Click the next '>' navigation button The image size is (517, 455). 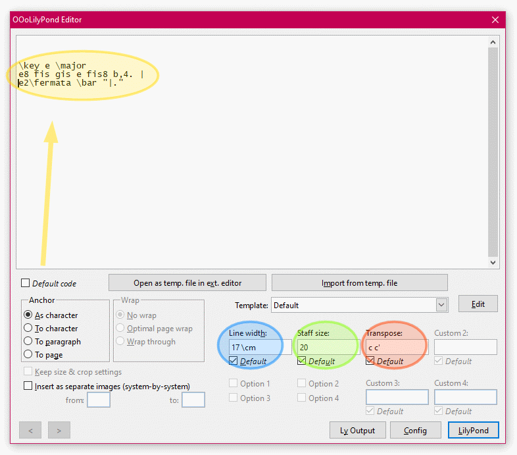coord(59,430)
